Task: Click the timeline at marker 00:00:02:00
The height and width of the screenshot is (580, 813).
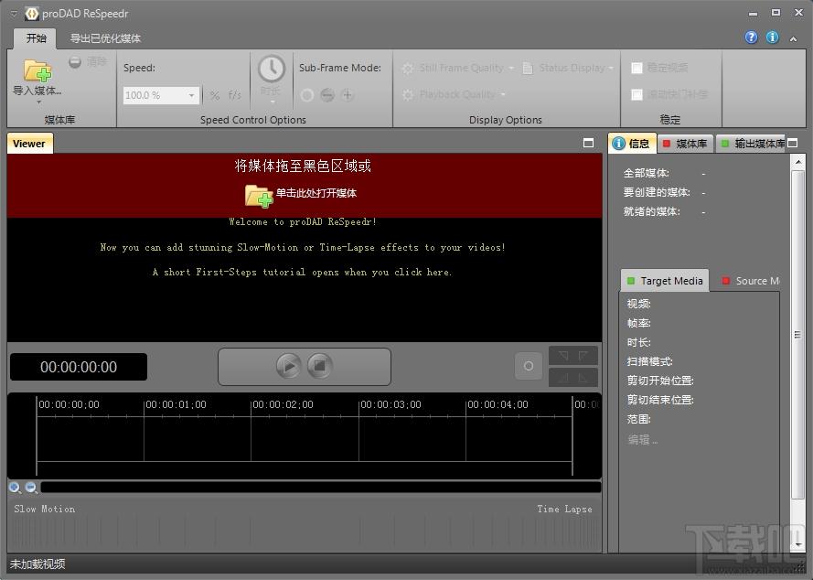Action: tap(283, 404)
